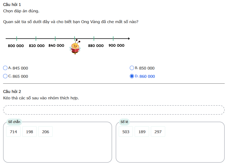Click the 900 000 number line label

coord(116,45)
